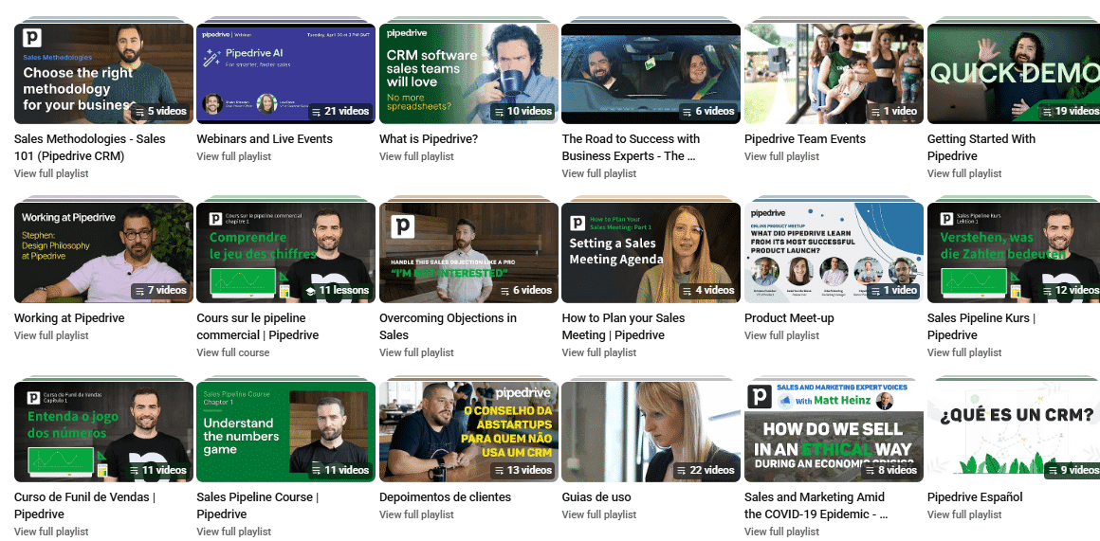The height and width of the screenshot is (541, 1100).
Task: Open the Entenda o jogo dos números thumbnail
Action: click(103, 432)
